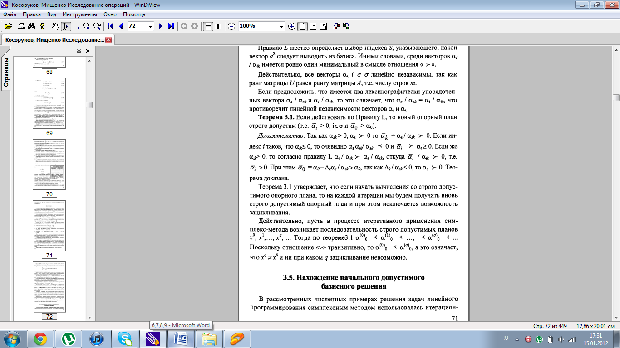Toggle second page-fit zoom icon
The width and height of the screenshot is (620, 348).
tap(313, 26)
